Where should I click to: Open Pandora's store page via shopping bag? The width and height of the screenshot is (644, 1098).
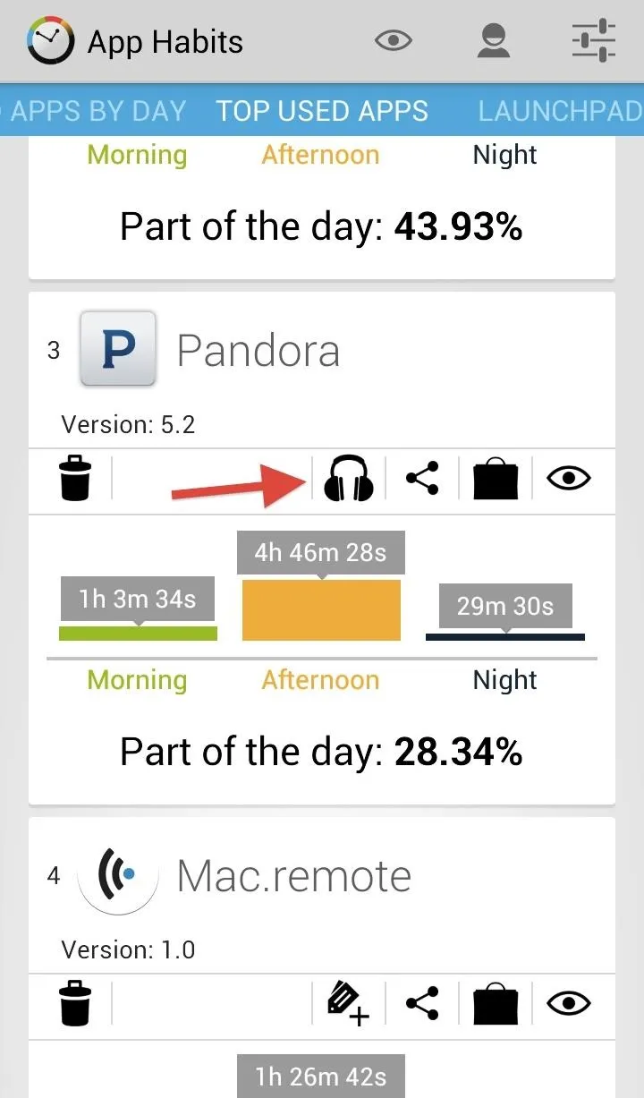point(496,479)
